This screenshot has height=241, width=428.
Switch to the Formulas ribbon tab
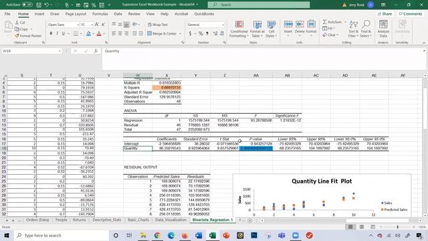pyautogui.click(x=100, y=13)
